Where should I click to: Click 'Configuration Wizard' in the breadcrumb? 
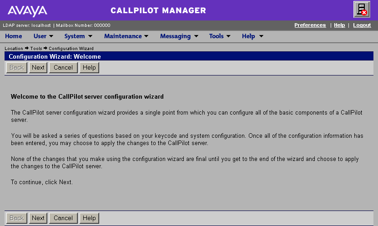(x=71, y=48)
